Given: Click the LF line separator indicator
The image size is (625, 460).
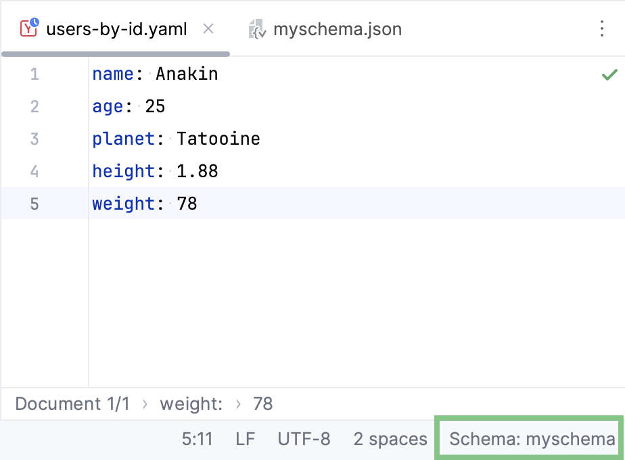Looking at the screenshot, I should point(245,438).
